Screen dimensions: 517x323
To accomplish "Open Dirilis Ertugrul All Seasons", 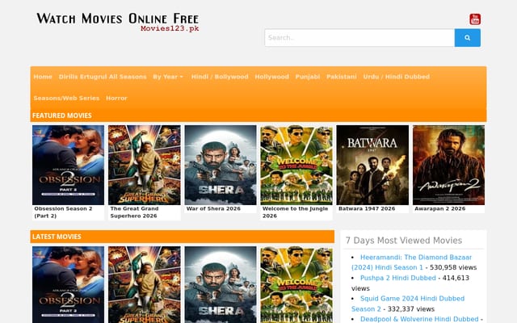I will click(103, 77).
